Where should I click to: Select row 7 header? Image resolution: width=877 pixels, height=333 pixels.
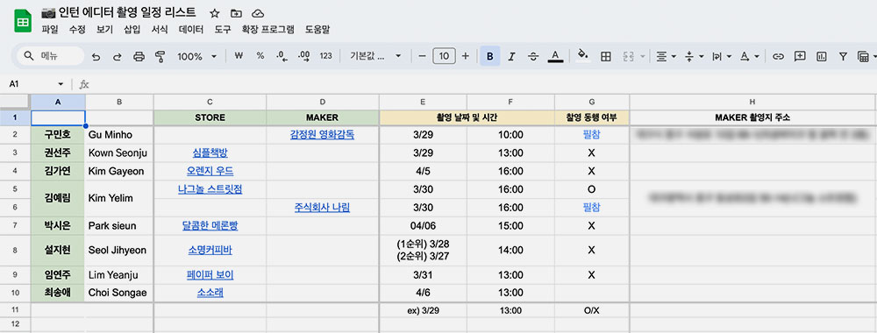point(15,226)
